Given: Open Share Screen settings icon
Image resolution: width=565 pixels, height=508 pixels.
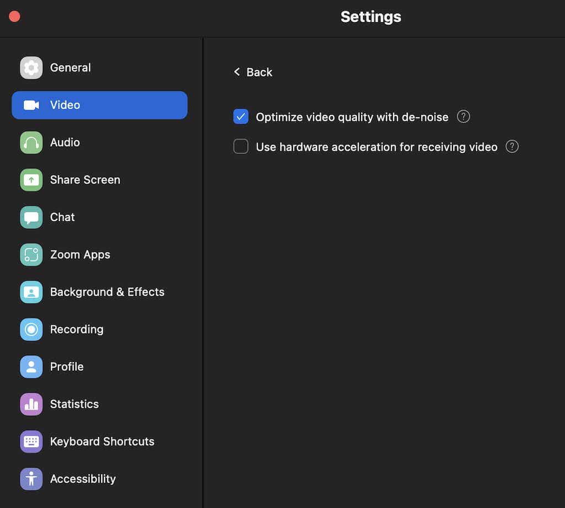Looking at the screenshot, I should point(31,180).
